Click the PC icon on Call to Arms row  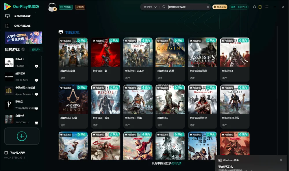[36, 80]
